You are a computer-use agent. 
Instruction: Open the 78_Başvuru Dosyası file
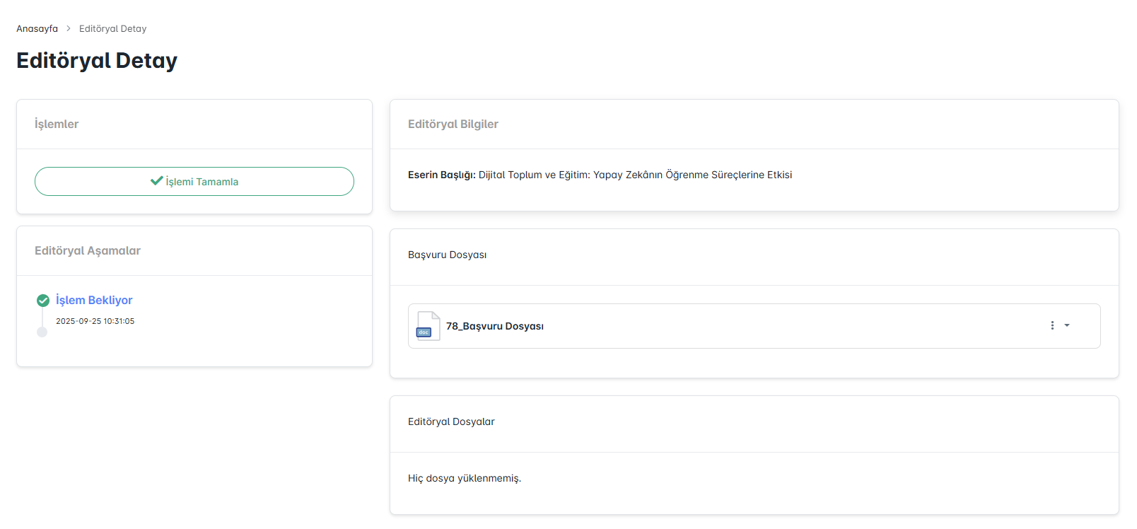coord(494,326)
